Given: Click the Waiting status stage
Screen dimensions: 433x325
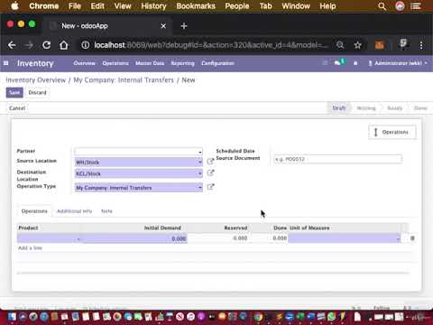Looking at the screenshot, I should [366, 108].
